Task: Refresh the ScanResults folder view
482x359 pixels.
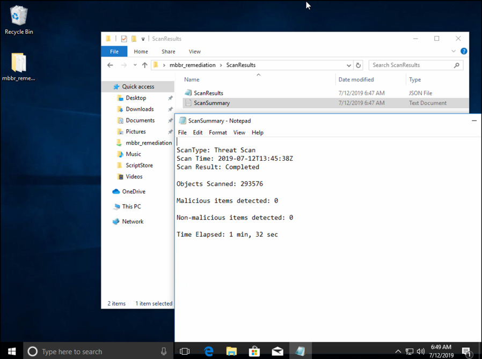Action: (358, 65)
